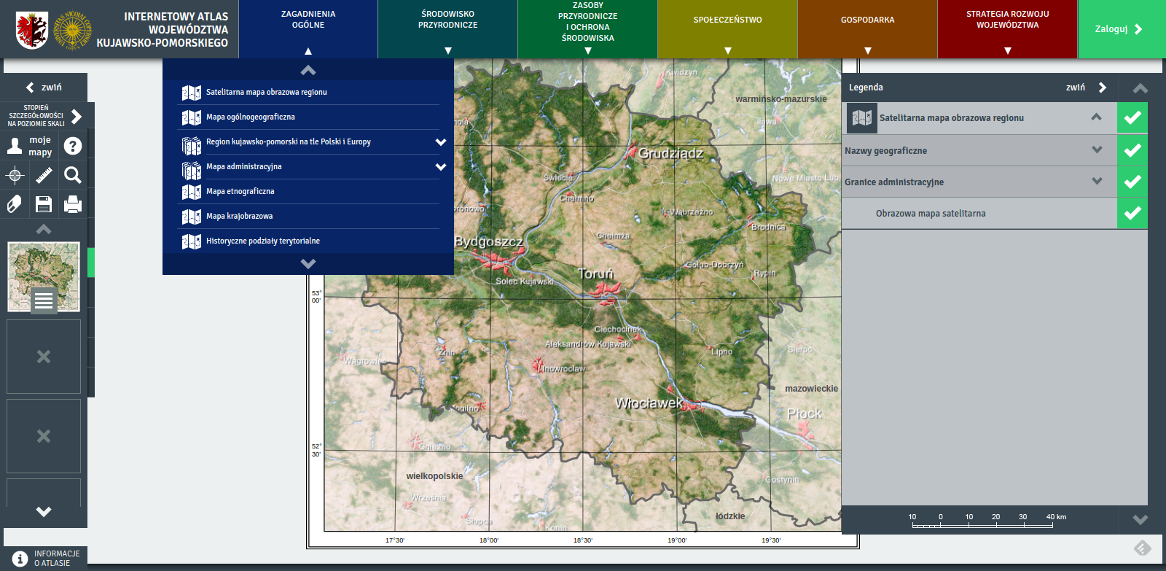The image size is (1166, 571).
Task: Toggle Granice administracyjne layer checkmark
Action: coord(1132,182)
